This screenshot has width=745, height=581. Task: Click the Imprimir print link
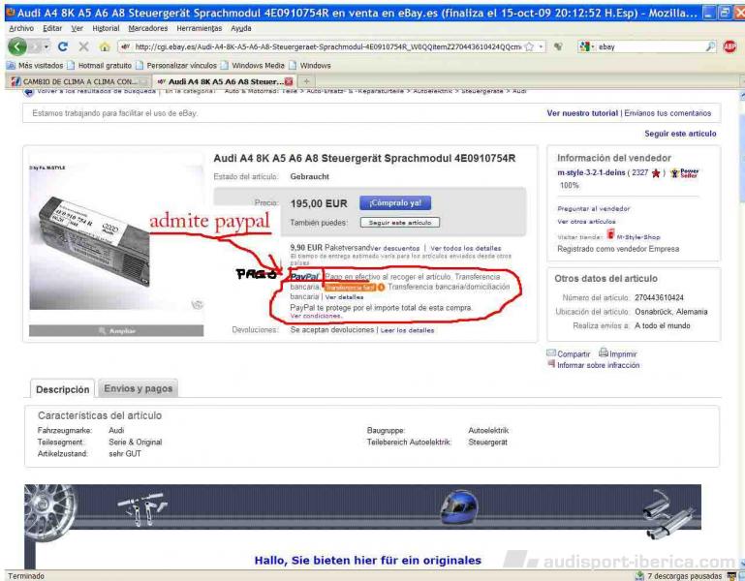click(x=618, y=353)
